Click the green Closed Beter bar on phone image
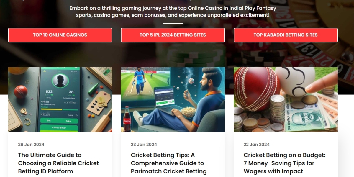 [58, 128]
